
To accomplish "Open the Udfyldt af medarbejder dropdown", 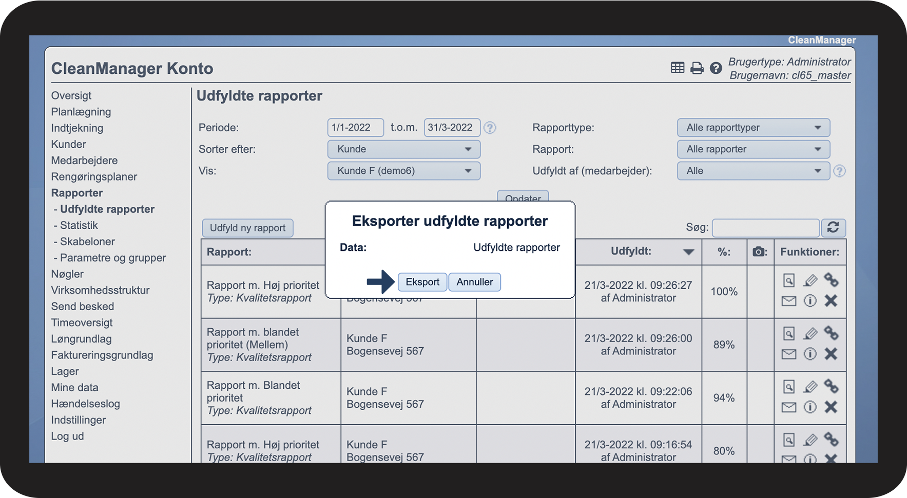I will [x=753, y=171].
